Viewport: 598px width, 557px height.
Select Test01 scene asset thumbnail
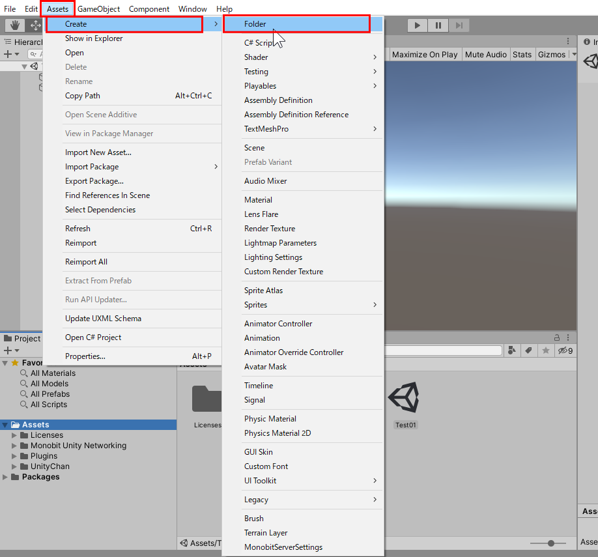pos(405,397)
